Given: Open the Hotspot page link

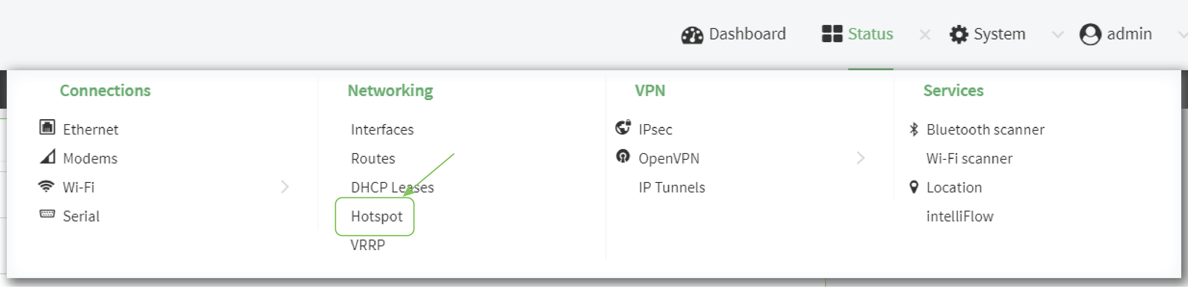Looking at the screenshot, I should pyautogui.click(x=376, y=216).
